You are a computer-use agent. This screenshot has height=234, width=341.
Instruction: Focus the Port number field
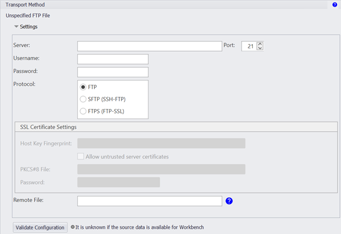(x=249, y=46)
